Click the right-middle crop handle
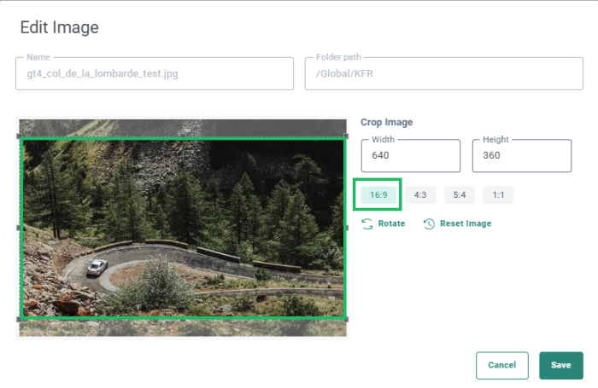Viewport: 598px width, 388px height. tap(346, 228)
